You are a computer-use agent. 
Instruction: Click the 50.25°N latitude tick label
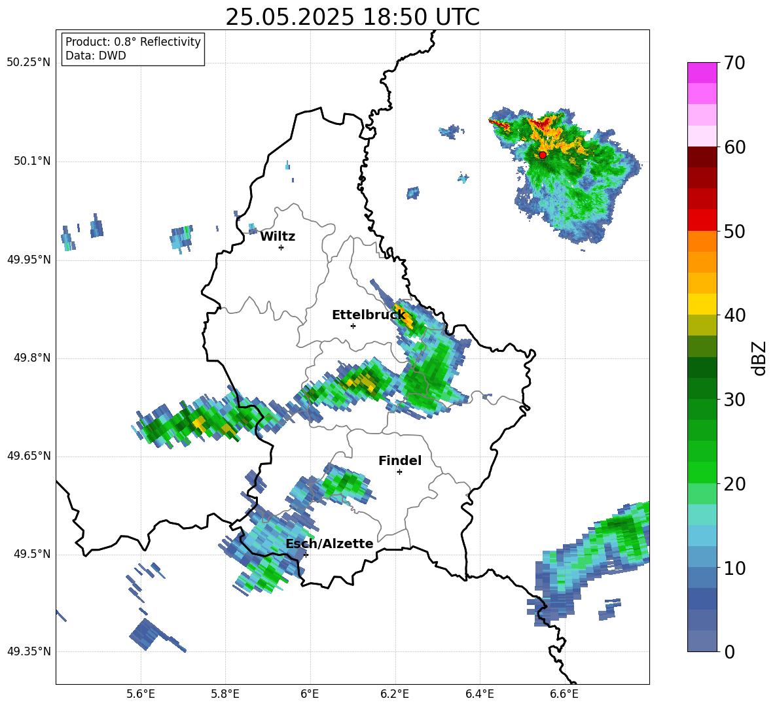29,63
